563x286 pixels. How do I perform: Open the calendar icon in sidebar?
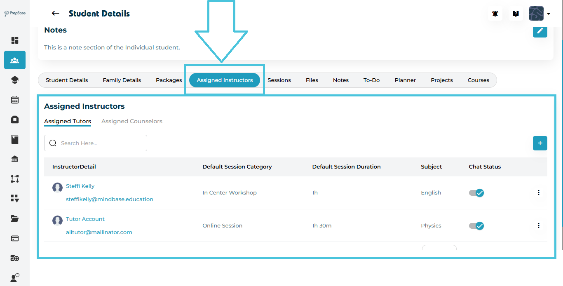(15, 100)
